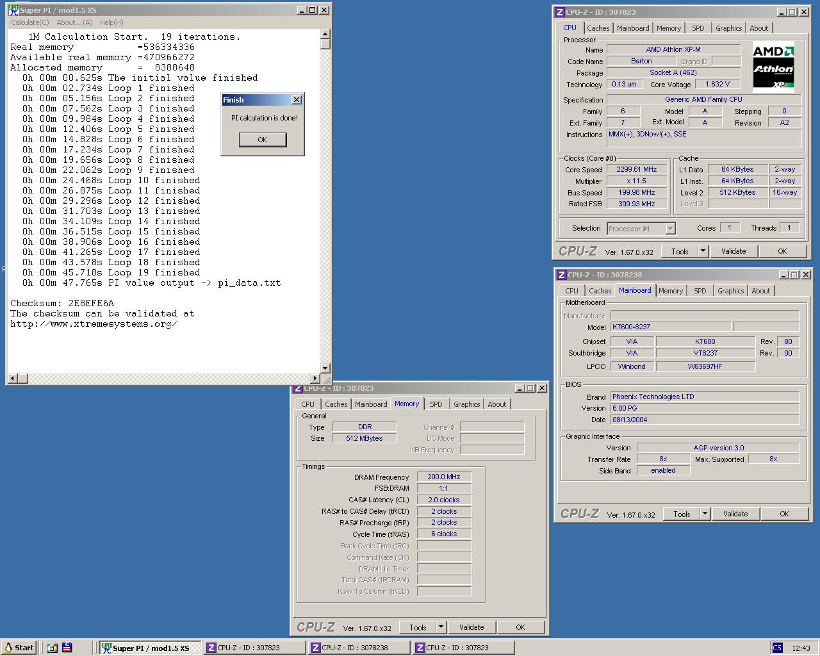Activate Super PI / mod1.5 XS taskbar button
This screenshot has height=656, width=820.
pyautogui.click(x=151, y=648)
